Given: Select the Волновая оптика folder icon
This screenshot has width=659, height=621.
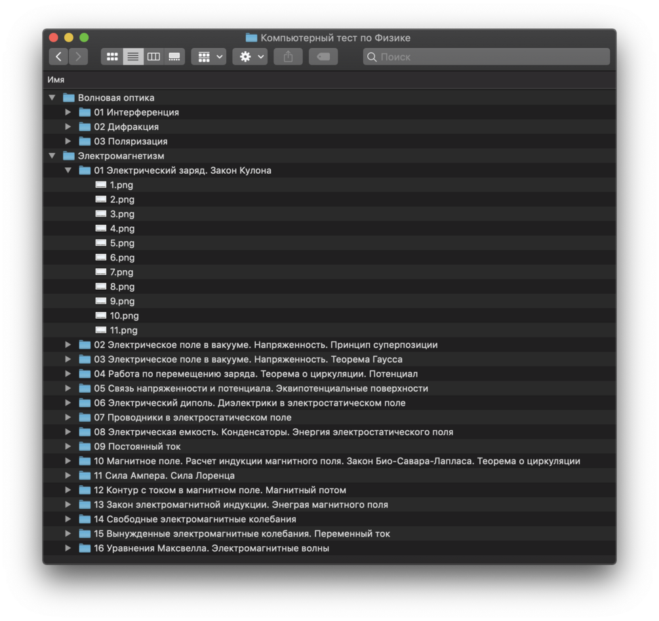Looking at the screenshot, I should pyautogui.click(x=68, y=98).
